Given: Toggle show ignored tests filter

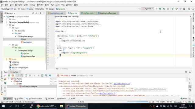Looking at the screenshot, I should coord(13,75).
